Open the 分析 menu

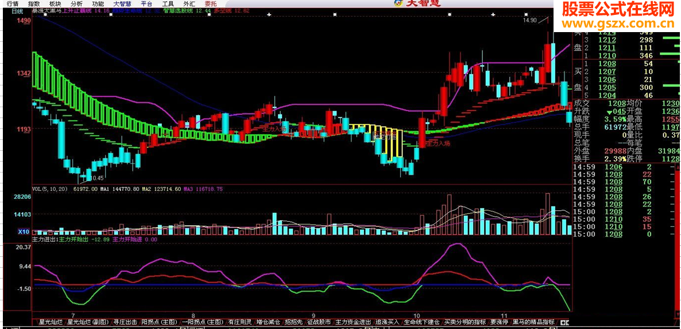pos(76,3)
